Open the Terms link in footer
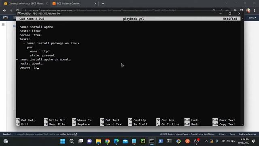The height and width of the screenshot is (146, 259). click(x=232, y=134)
